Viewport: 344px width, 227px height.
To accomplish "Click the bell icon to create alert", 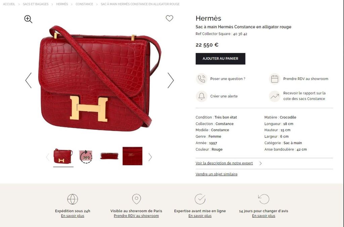I will coord(202,96).
